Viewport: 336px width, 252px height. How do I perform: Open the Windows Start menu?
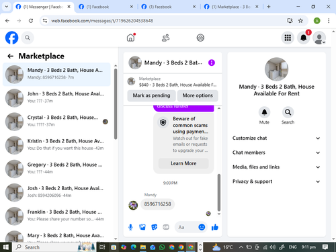click(6, 247)
